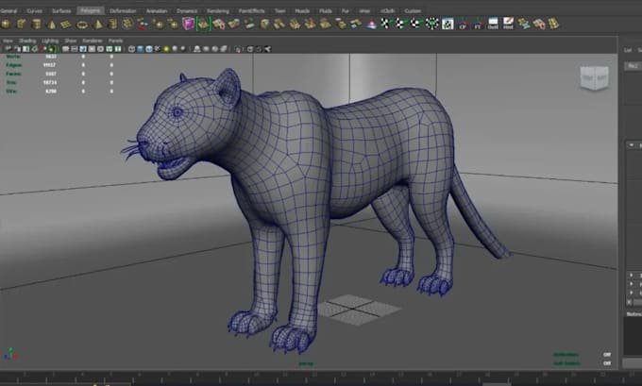Switch to the Rendering shelf tab
This screenshot has height=386, width=642.
(218, 11)
